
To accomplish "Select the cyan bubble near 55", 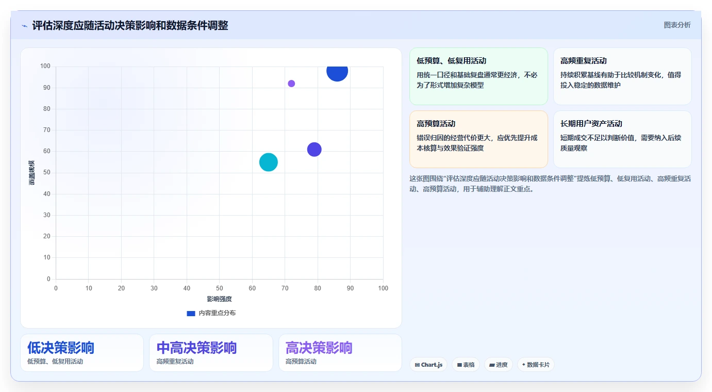I will point(269,162).
